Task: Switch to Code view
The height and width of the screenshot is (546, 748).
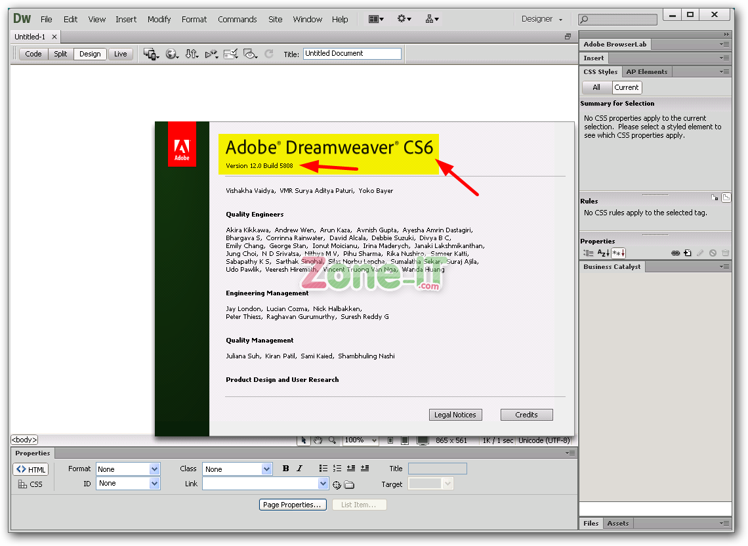Action: pos(33,54)
